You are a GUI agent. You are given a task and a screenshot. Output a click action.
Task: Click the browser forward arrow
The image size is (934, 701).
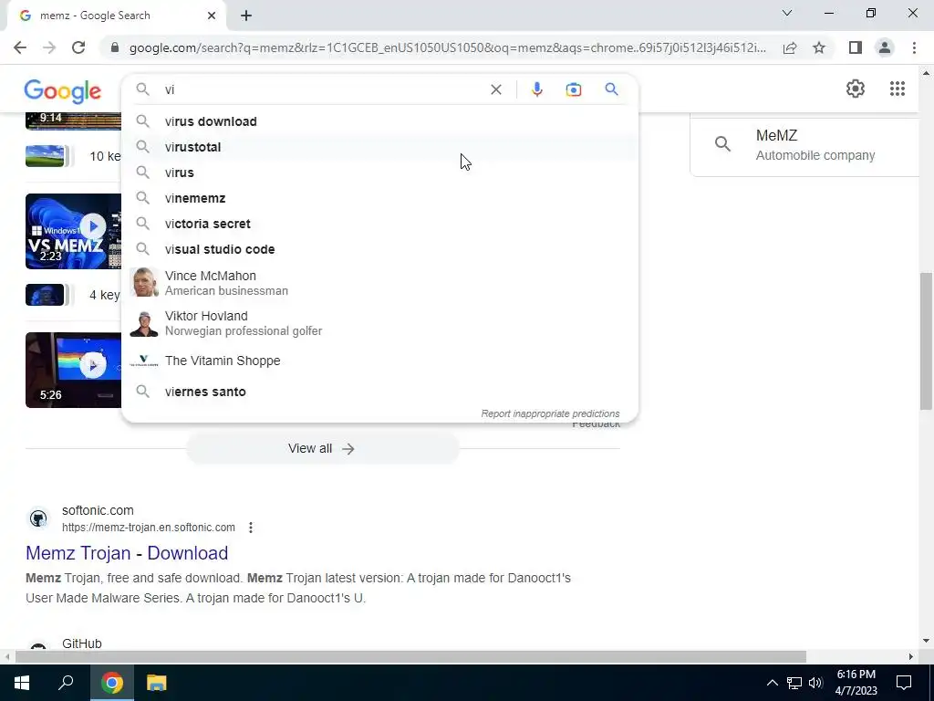point(49,47)
